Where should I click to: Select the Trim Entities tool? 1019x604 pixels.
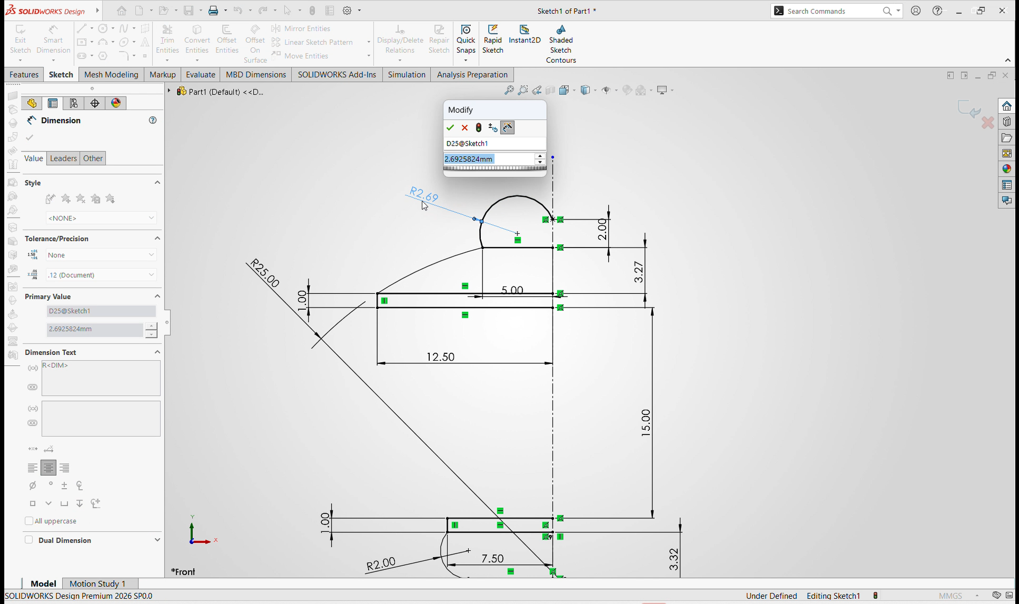point(167,39)
